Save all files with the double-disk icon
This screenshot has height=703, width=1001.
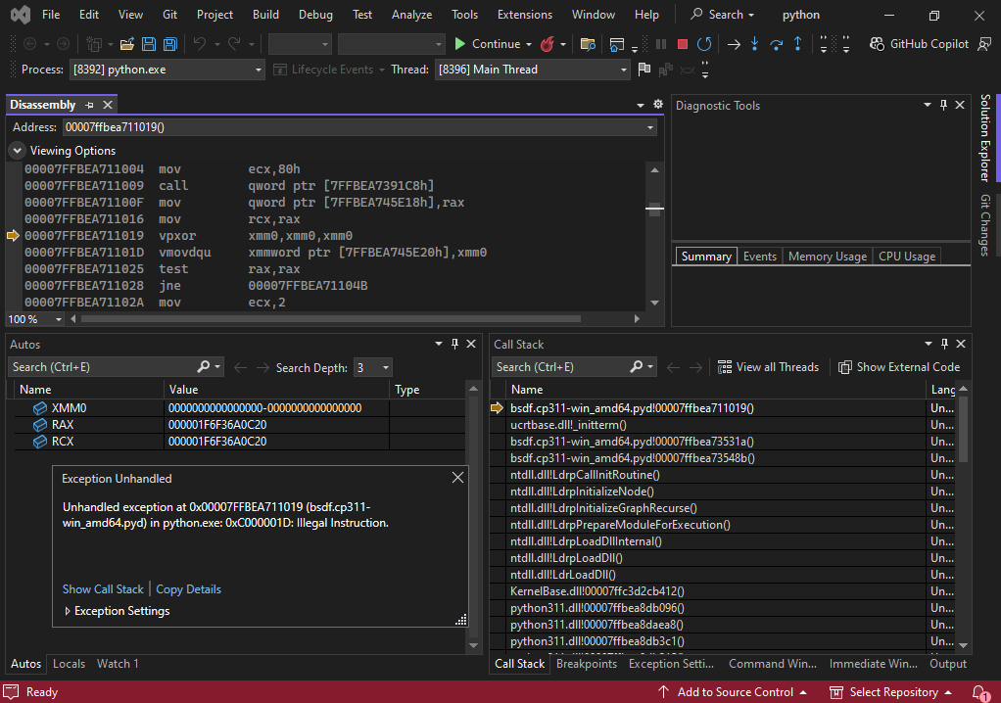pos(169,44)
